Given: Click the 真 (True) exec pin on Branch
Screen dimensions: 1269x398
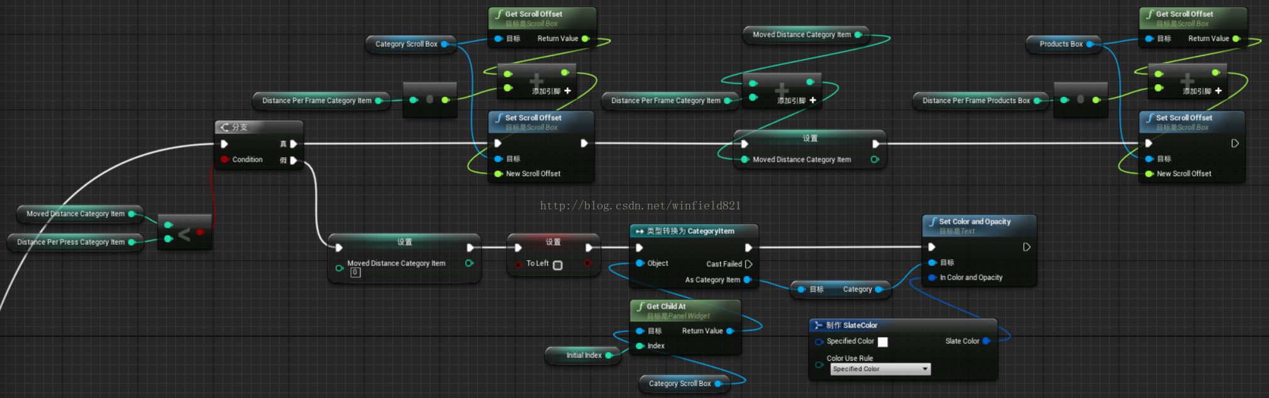Looking at the screenshot, I should (x=294, y=144).
